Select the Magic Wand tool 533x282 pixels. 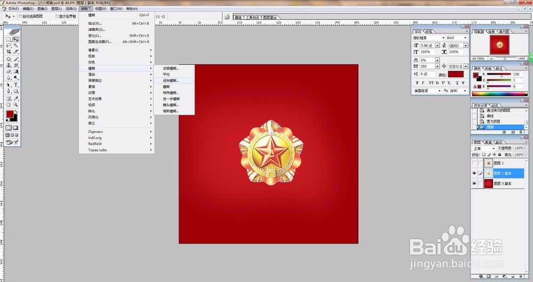[x=15, y=46]
